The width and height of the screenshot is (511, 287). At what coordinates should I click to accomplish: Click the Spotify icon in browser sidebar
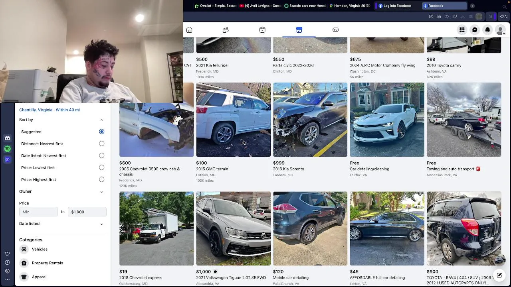click(7, 149)
